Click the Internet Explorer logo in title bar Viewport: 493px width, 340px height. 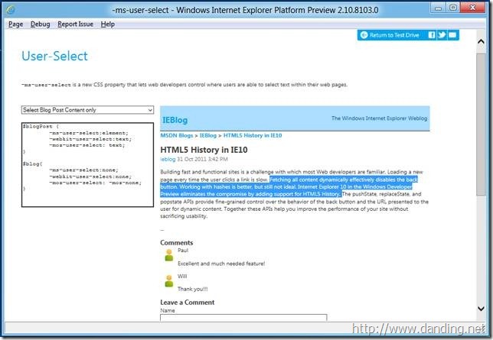point(11,10)
